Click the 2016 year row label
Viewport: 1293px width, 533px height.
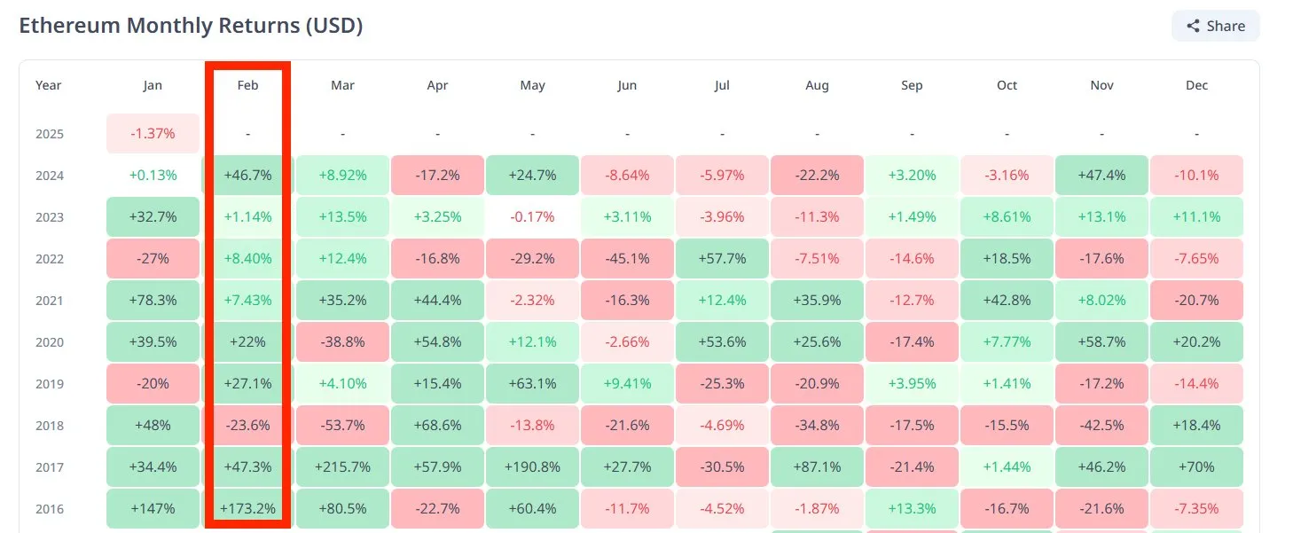(49, 508)
